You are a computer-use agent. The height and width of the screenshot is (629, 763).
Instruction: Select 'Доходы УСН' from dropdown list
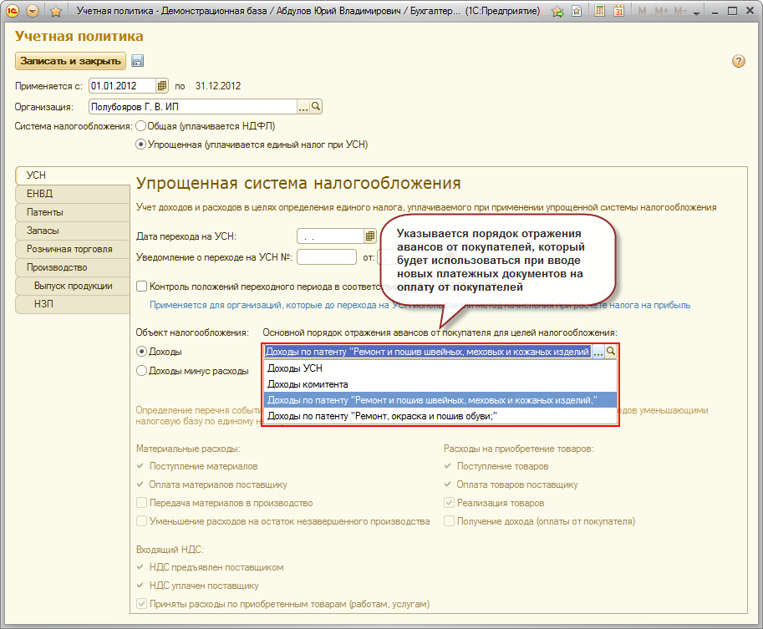[294, 368]
